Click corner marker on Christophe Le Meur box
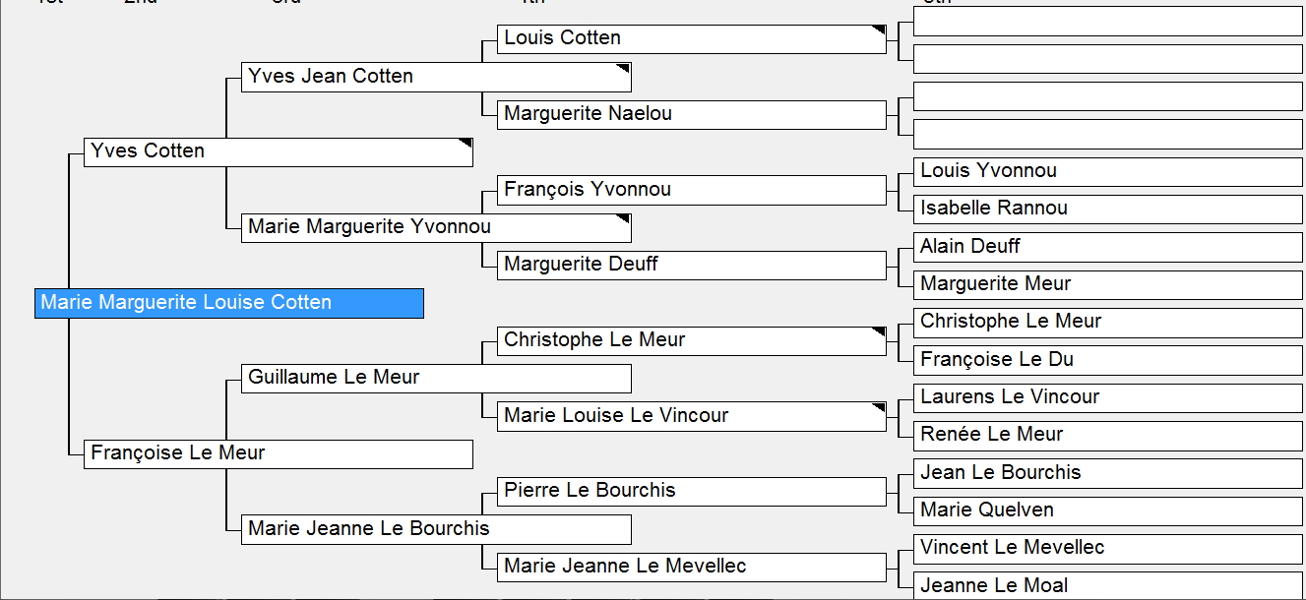 click(879, 333)
